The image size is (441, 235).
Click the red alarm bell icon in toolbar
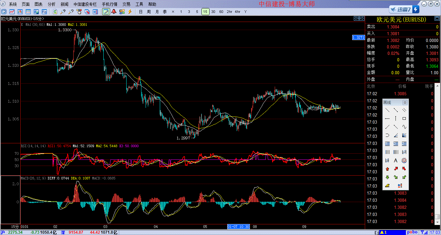pyautogui.click(x=114, y=12)
